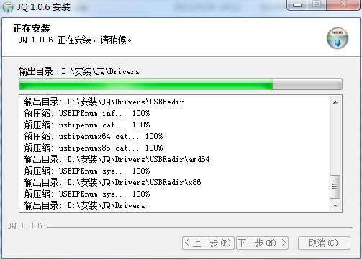Select the USBRedir\x86 output directory line

(x=112, y=182)
